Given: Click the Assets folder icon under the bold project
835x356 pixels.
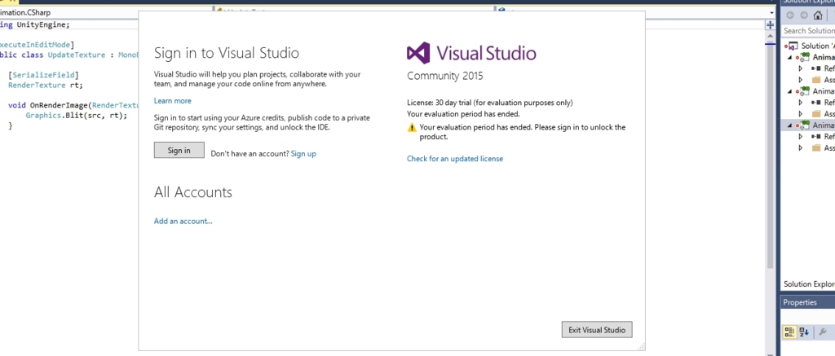Looking at the screenshot, I should click(815, 80).
